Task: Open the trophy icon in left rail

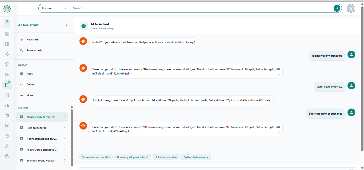Action: [7, 64]
